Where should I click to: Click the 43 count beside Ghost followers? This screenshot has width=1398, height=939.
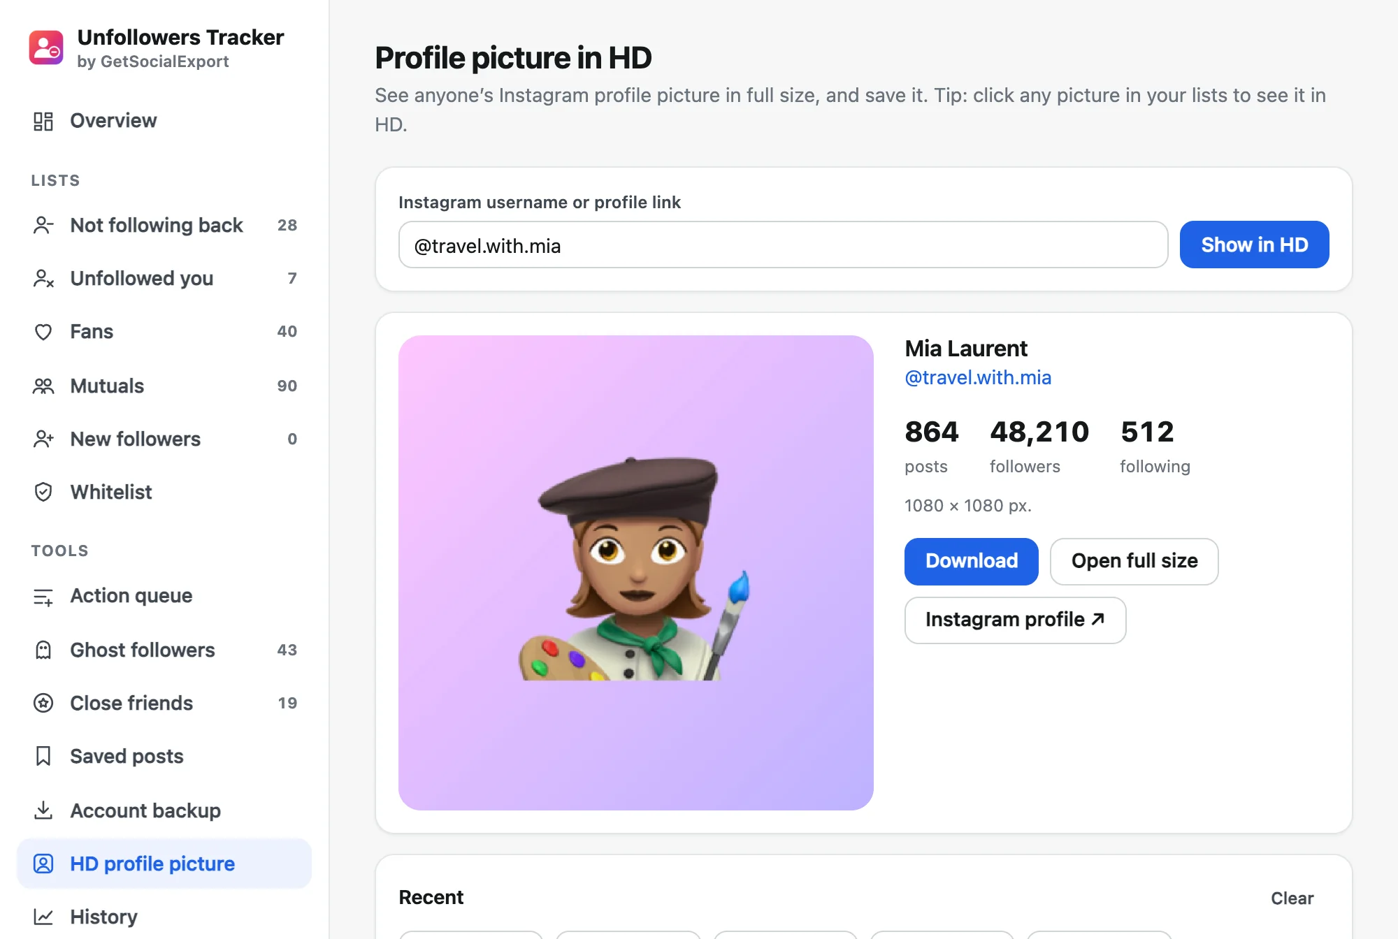287,650
